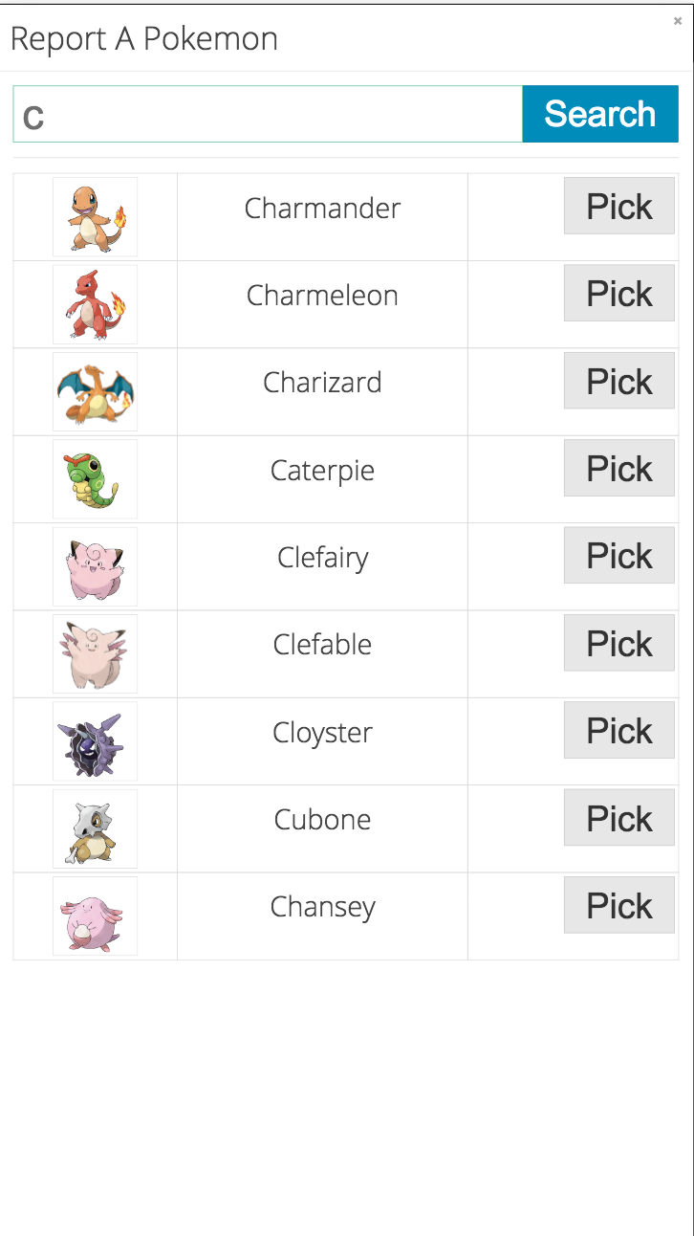Click the Charizard sprite image

[95, 391]
